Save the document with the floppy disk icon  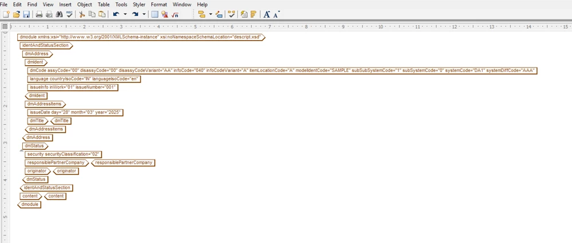[26, 14]
